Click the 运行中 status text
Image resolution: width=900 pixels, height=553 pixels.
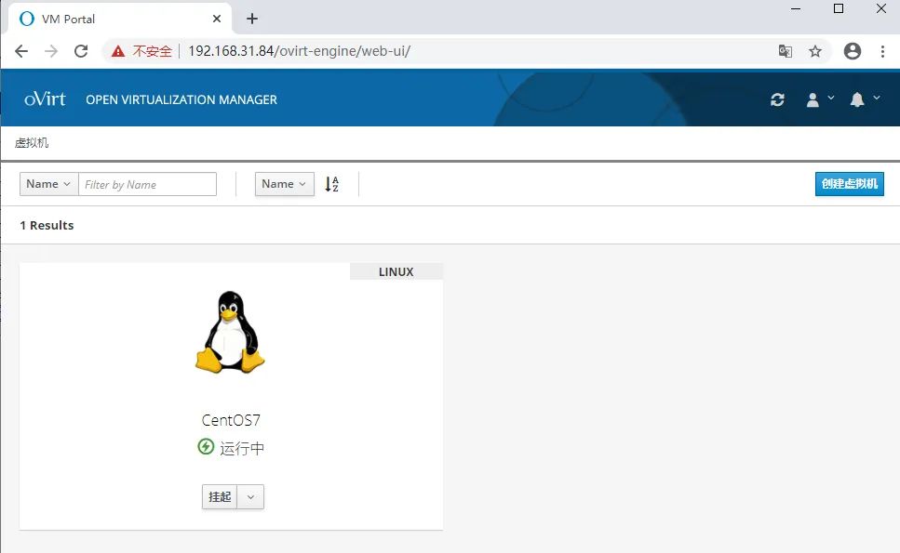point(242,448)
